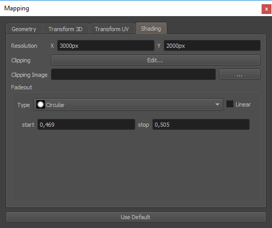The image size is (272, 228).
Task: Click the fadeout stop value field
Action: (x=201, y=125)
